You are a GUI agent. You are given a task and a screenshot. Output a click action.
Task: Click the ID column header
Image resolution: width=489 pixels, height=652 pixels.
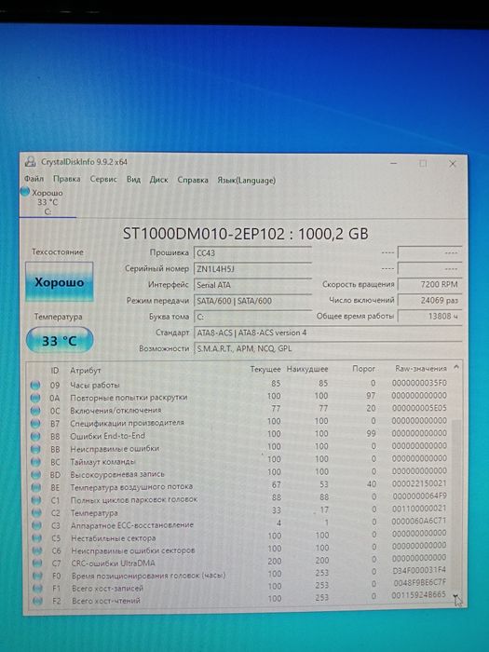pyautogui.click(x=54, y=370)
